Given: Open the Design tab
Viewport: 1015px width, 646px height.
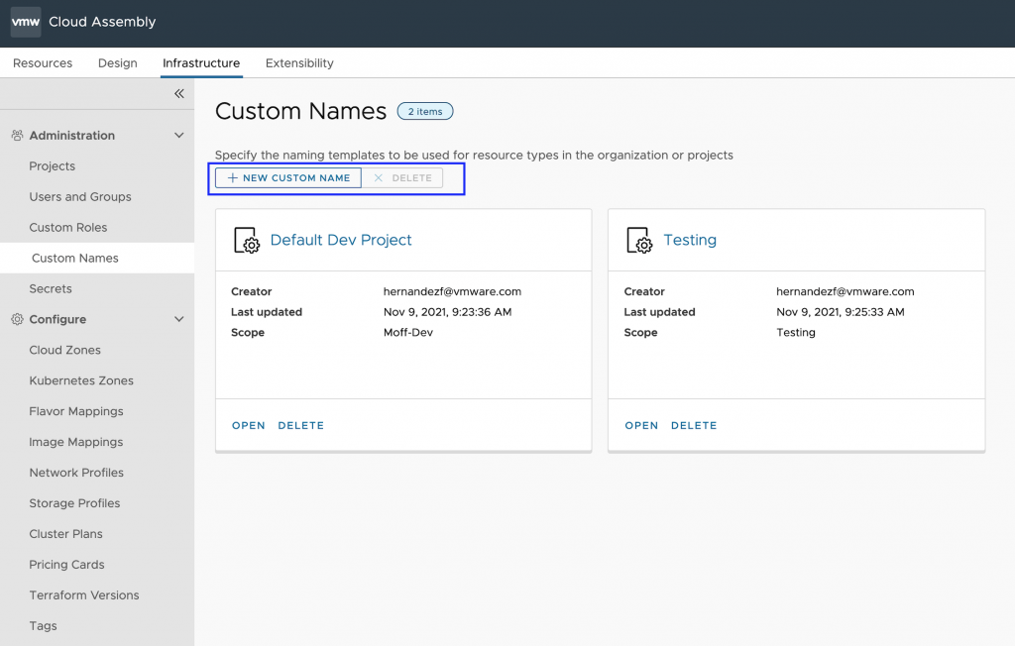Looking at the screenshot, I should 117,63.
